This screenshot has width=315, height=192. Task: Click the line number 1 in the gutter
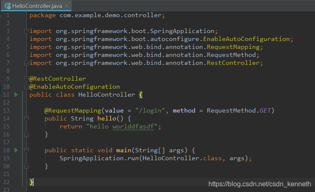pos(8,15)
